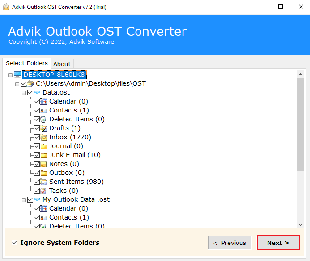
Task: Click the Advik envelope icon in title bar
Action: point(6,7)
